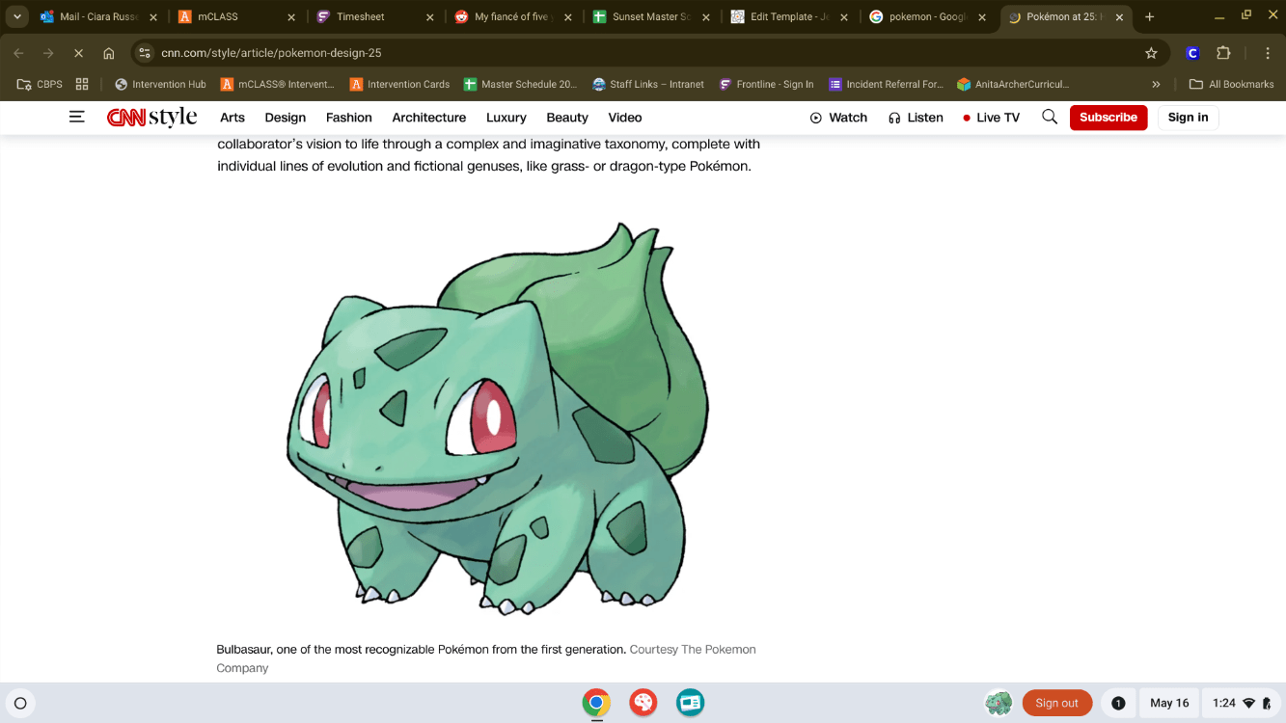This screenshot has width=1286, height=723.
Task: Open the Design section
Action: pos(286,118)
